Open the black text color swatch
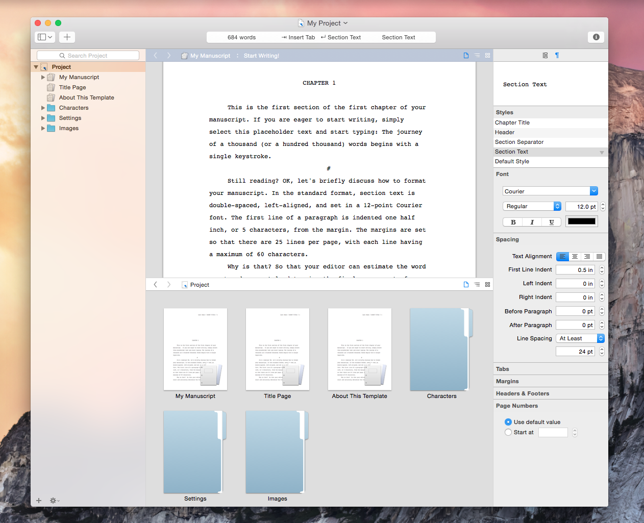This screenshot has width=644, height=523. (582, 221)
